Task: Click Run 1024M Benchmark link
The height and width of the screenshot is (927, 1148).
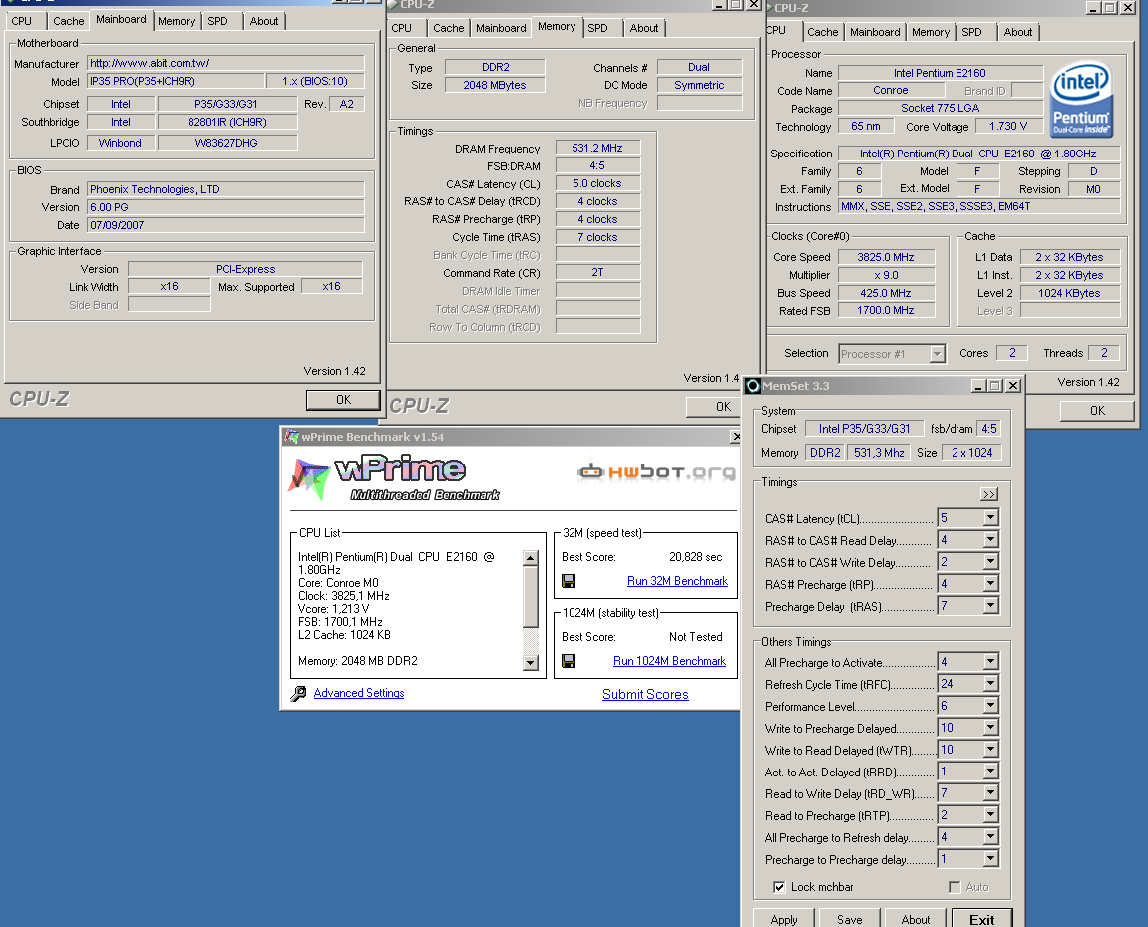Action: (x=669, y=661)
